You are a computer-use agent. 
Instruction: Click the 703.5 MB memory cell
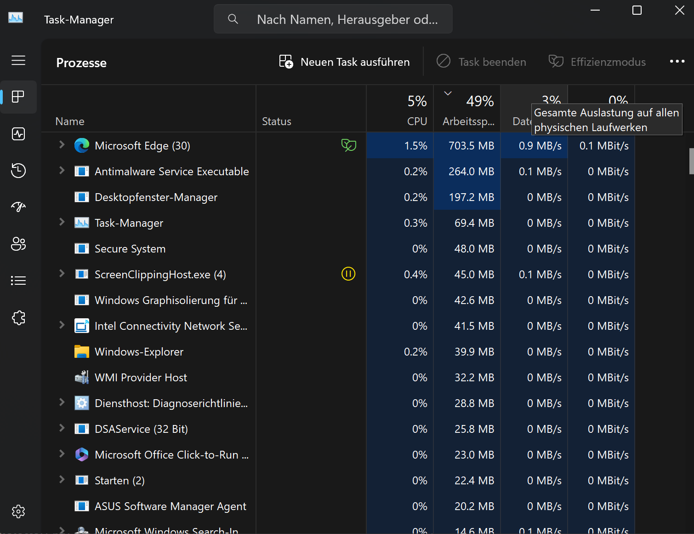[x=467, y=145]
